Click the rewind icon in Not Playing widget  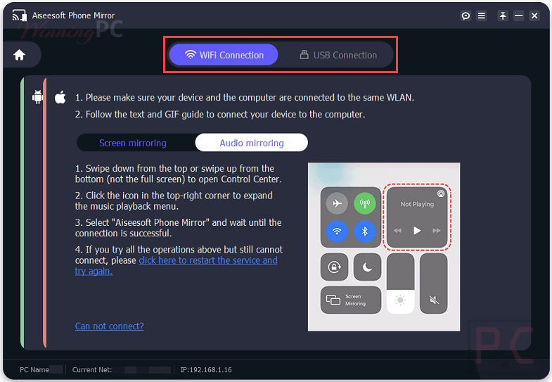[x=397, y=231]
